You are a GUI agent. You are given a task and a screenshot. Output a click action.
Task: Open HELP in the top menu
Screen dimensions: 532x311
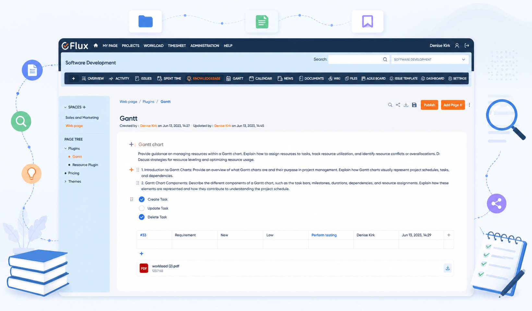pyautogui.click(x=228, y=46)
